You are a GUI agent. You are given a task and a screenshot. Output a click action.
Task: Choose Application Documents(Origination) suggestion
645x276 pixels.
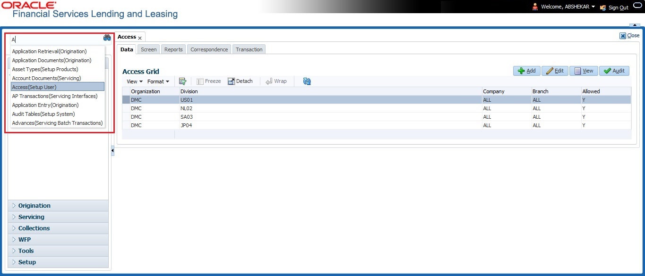click(58, 60)
